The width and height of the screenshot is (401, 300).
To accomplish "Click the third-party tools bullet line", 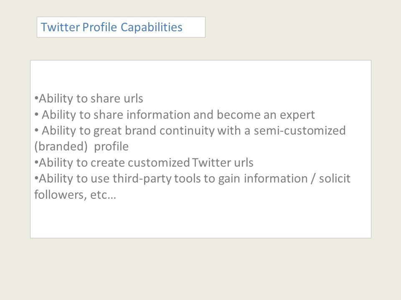I will coord(192,179).
